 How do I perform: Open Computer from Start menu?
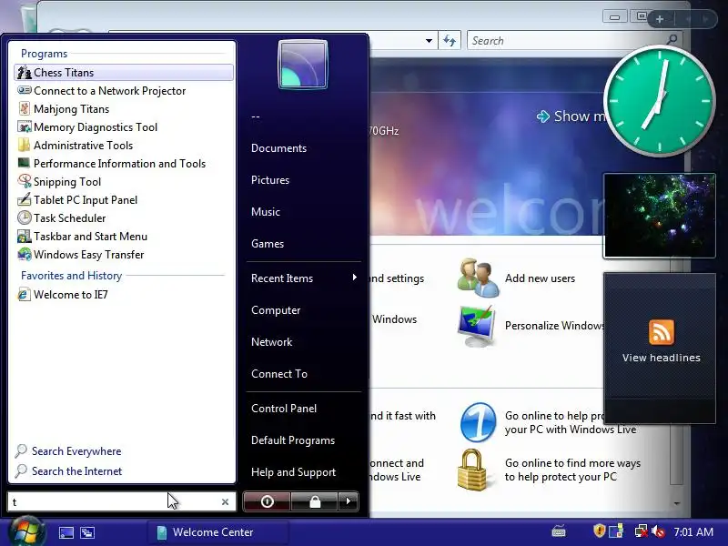coord(276,310)
